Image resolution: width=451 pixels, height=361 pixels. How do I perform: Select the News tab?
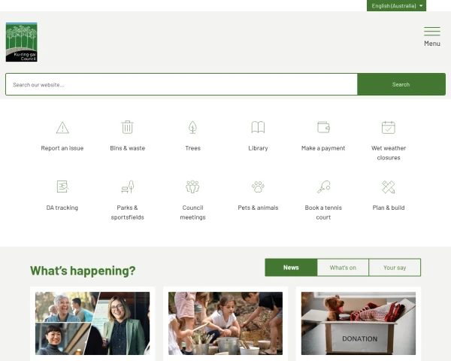[291, 268]
